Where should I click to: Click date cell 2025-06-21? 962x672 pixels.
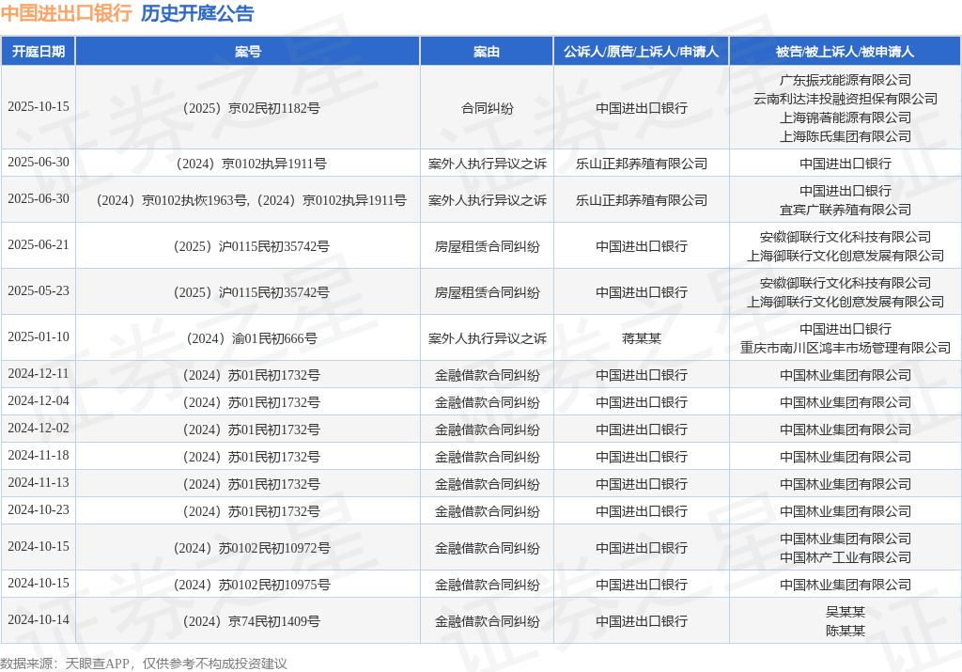click(38, 245)
